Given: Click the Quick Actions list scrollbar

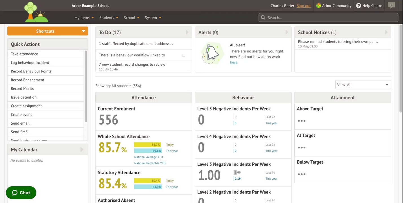Looking at the screenshot, I should [86, 86].
